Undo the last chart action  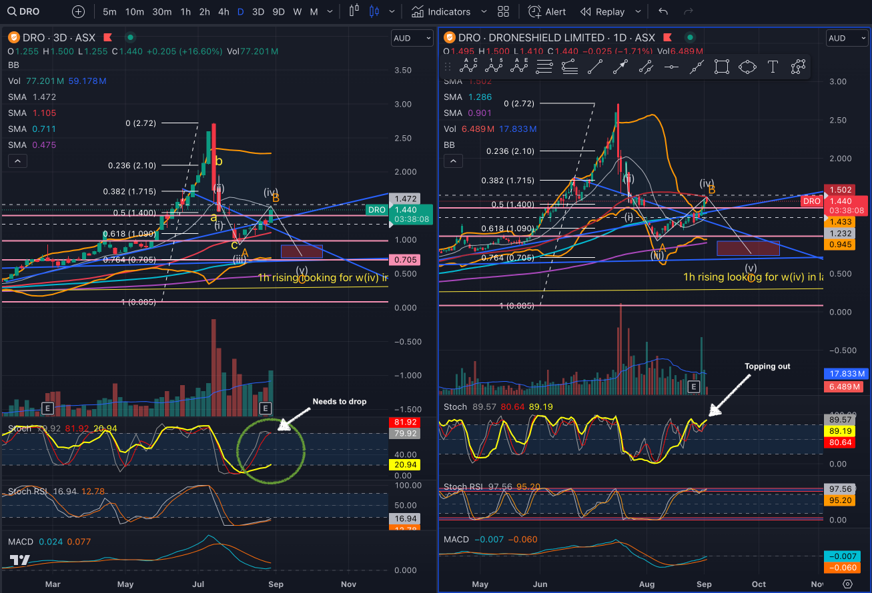[663, 11]
